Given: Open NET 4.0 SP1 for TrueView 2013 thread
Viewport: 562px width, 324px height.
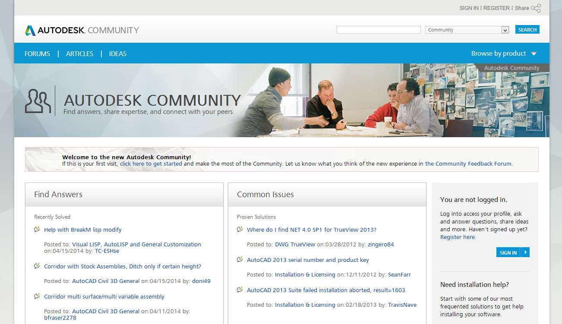Looking at the screenshot, I should (312, 230).
